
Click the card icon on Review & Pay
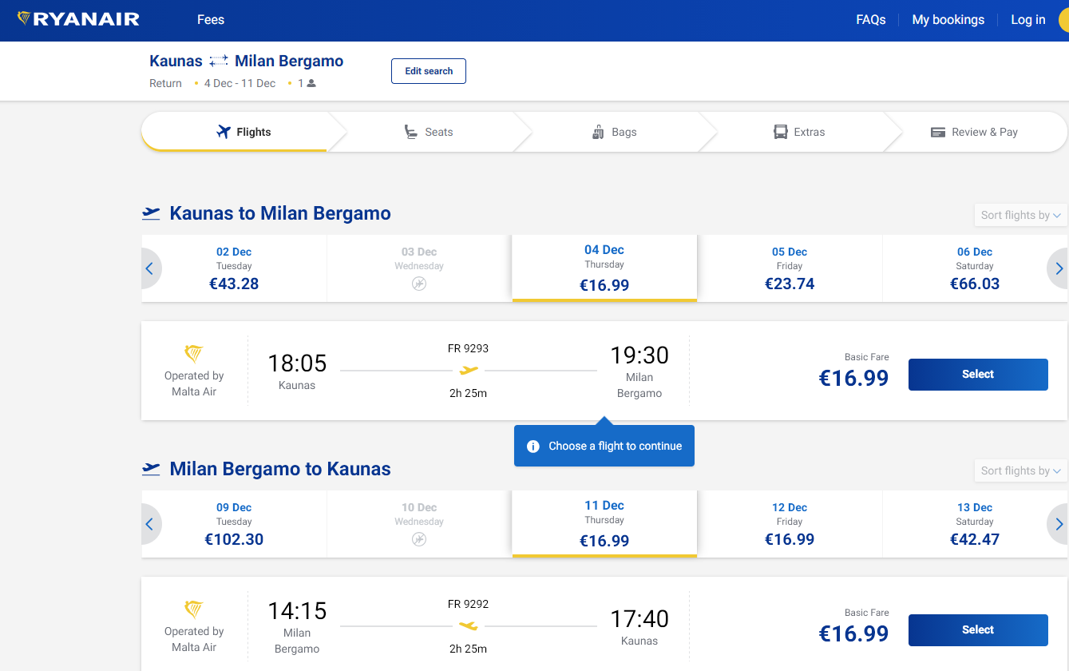tap(937, 131)
